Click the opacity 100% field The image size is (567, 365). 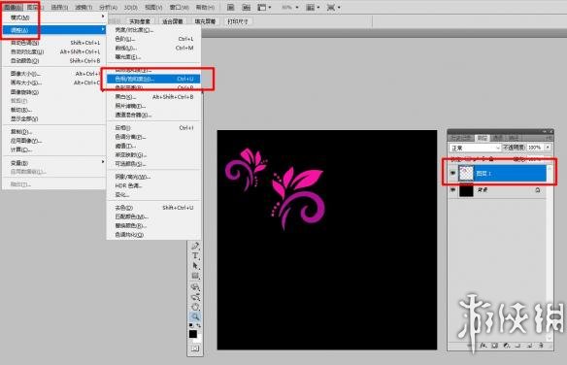pos(535,148)
